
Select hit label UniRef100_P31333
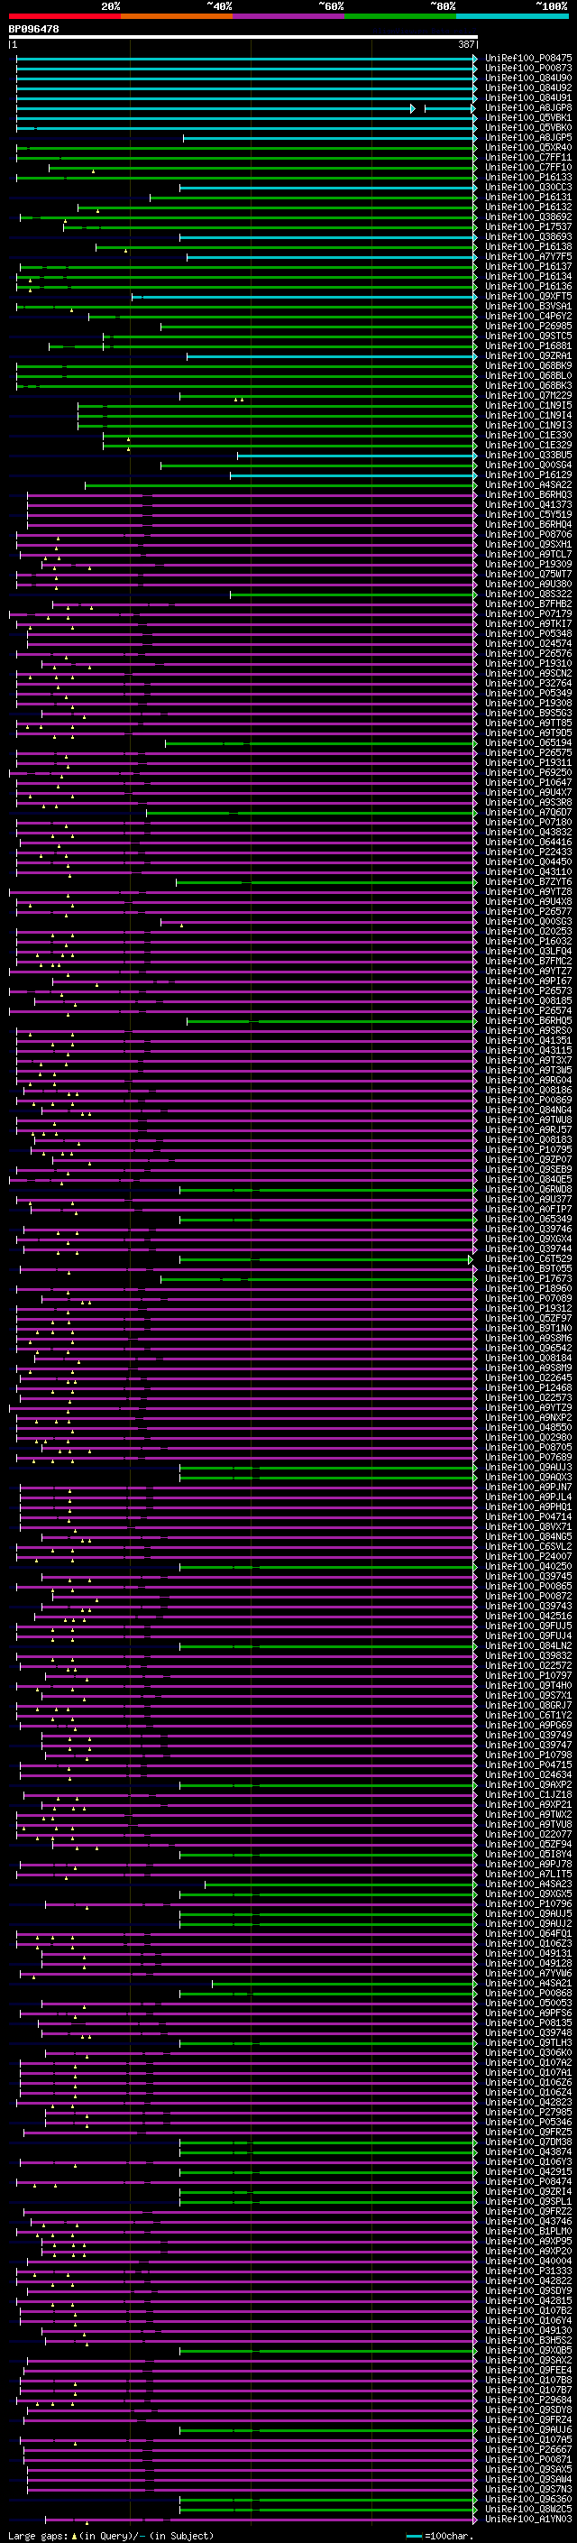[x=527, y=2271]
